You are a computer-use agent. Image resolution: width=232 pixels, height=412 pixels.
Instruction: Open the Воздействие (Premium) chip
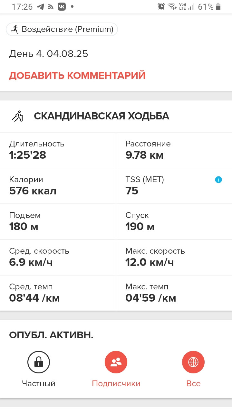(x=62, y=29)
